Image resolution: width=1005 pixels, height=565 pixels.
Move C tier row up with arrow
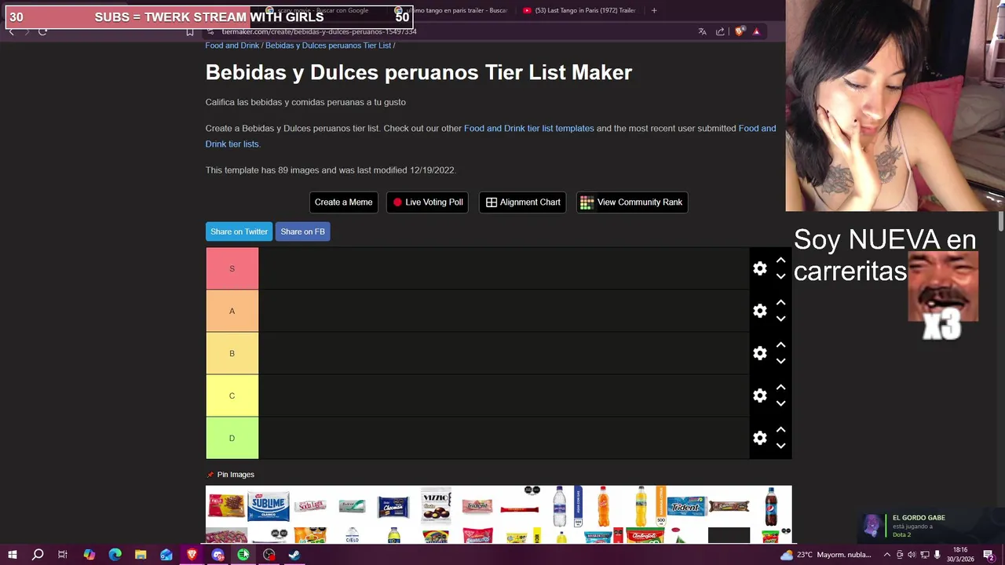pyautogui.click(x=780, y=388)
